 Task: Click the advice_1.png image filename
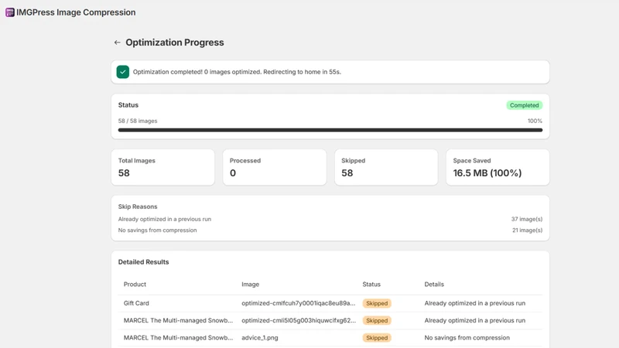pos(260,338)
